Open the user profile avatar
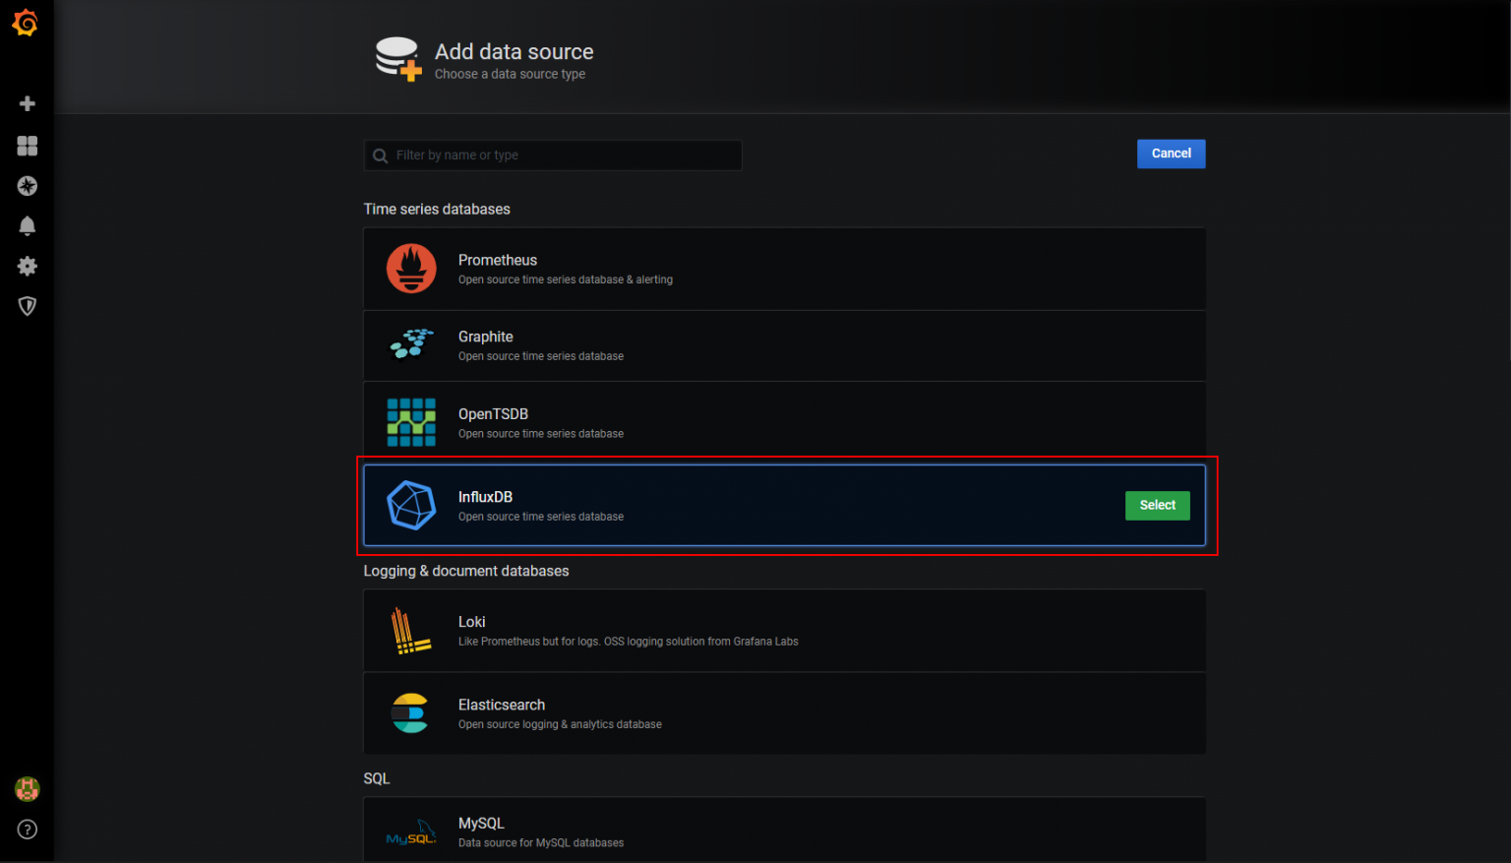Screen dimensions: 1511x863 (x=28, y=789)
